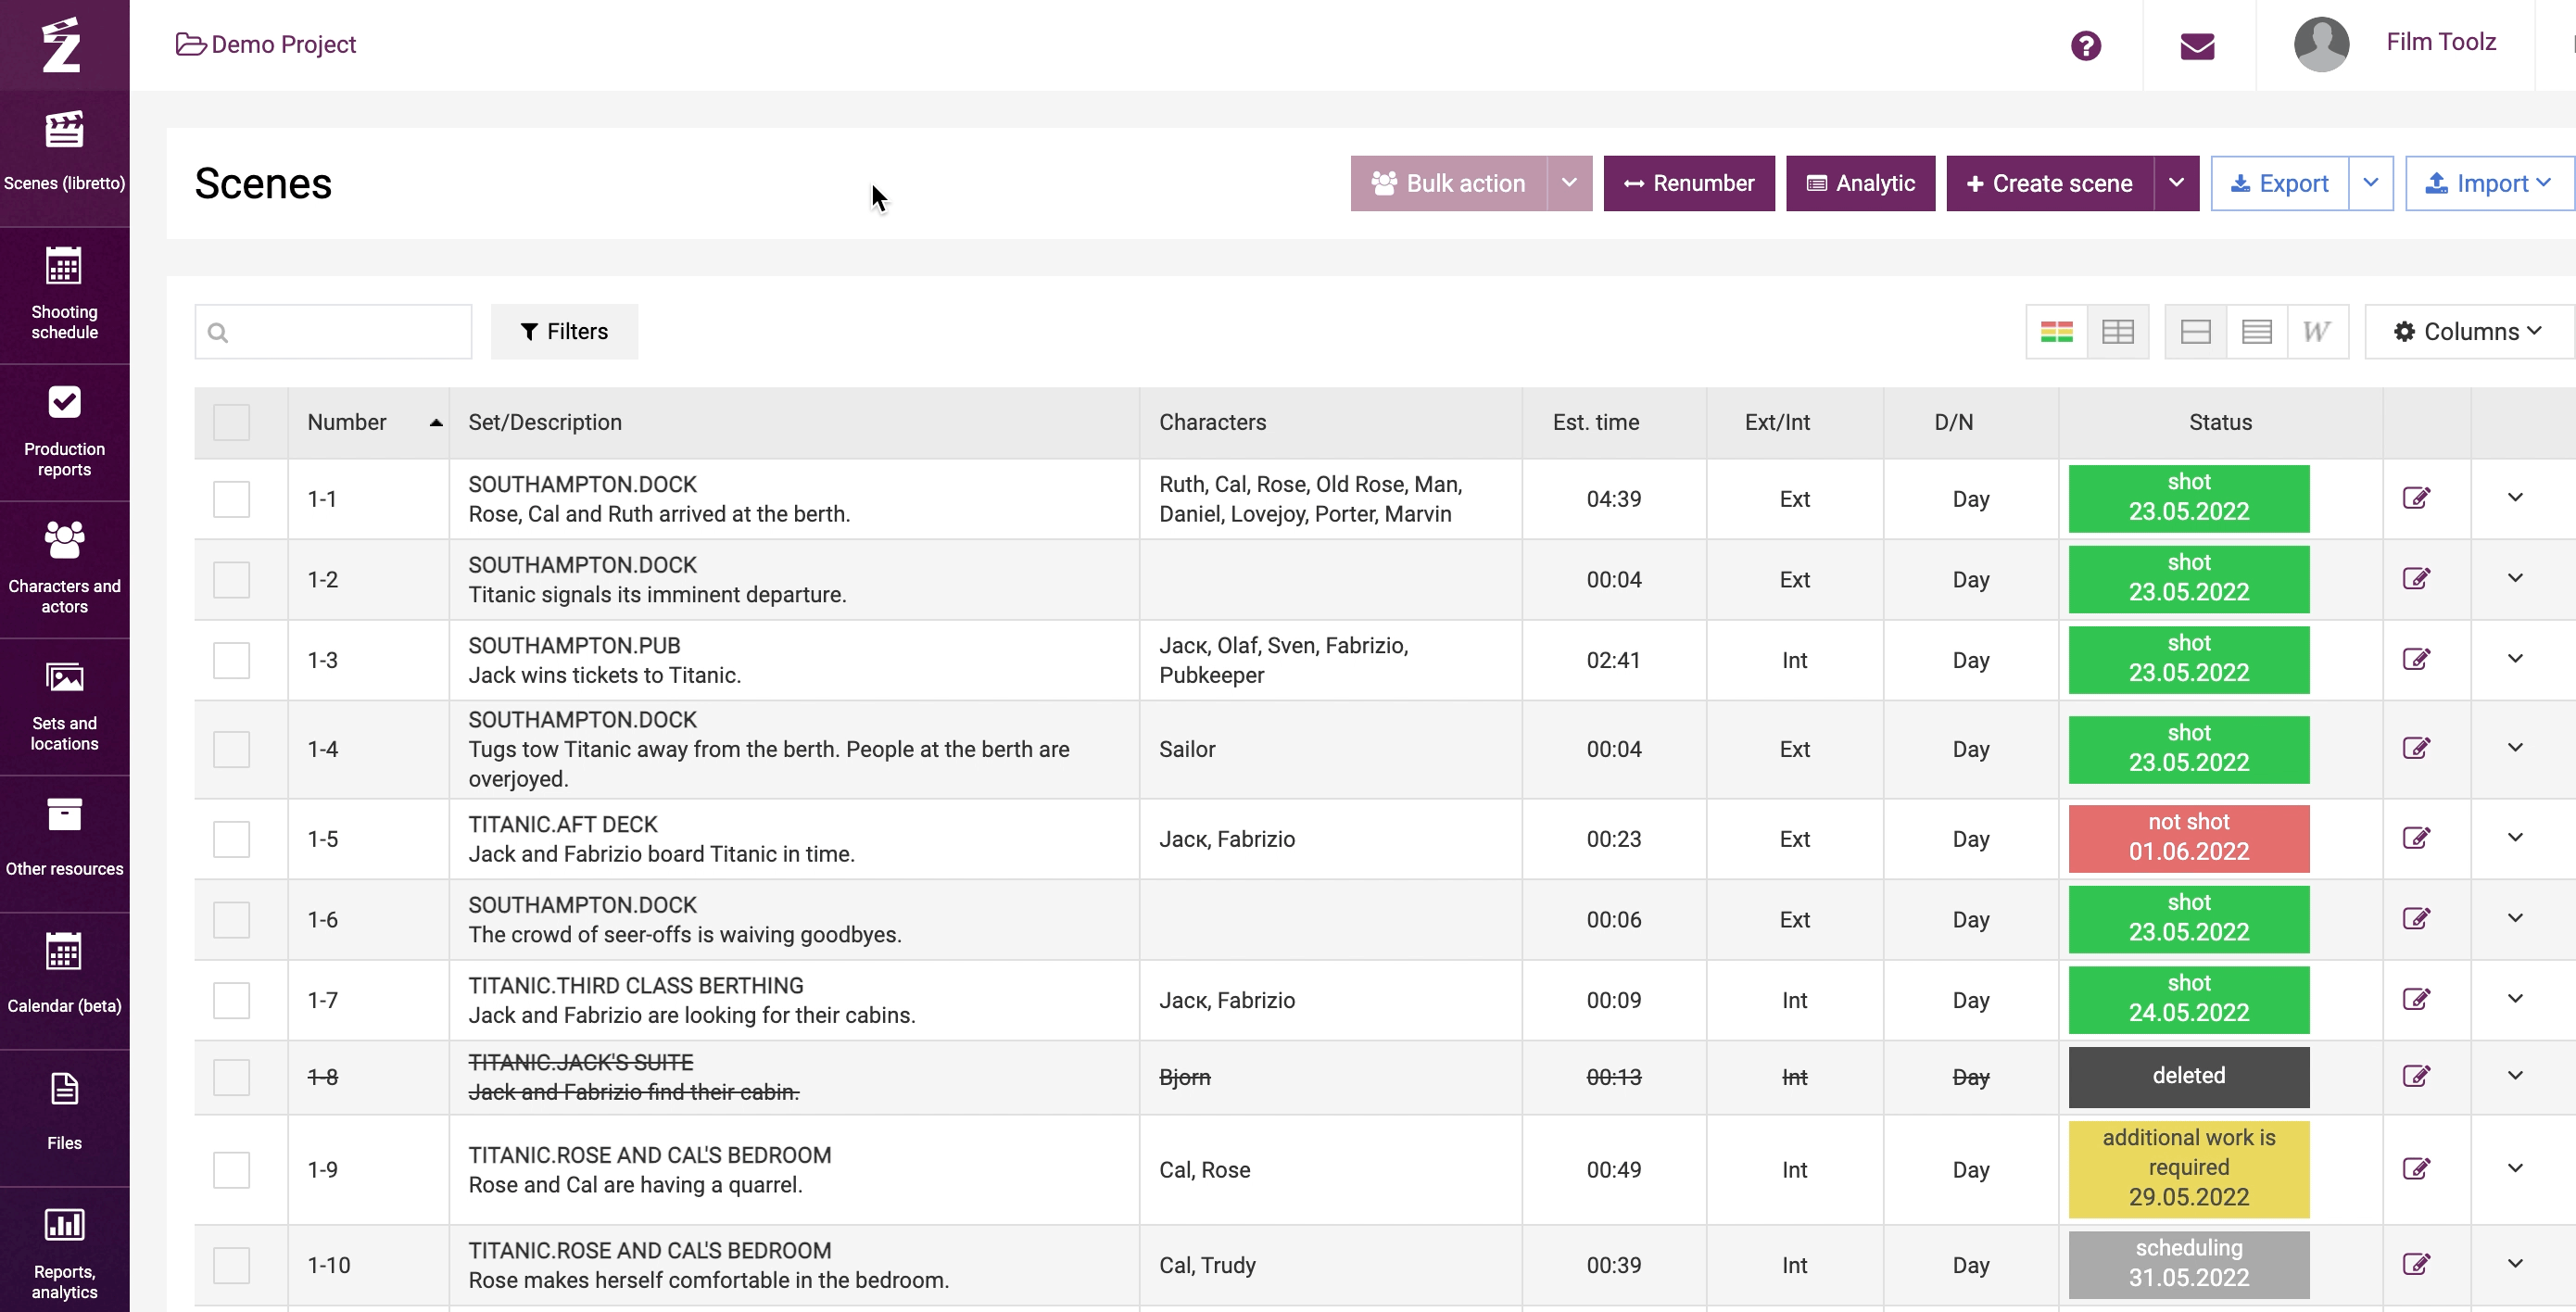Click the red not shot status badge
Image resolution: width=2576 pixels, height=1312 pixels.
(2188, 838)
